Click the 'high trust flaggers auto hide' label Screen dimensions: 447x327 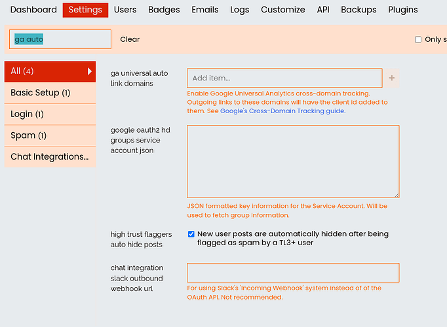141,239
